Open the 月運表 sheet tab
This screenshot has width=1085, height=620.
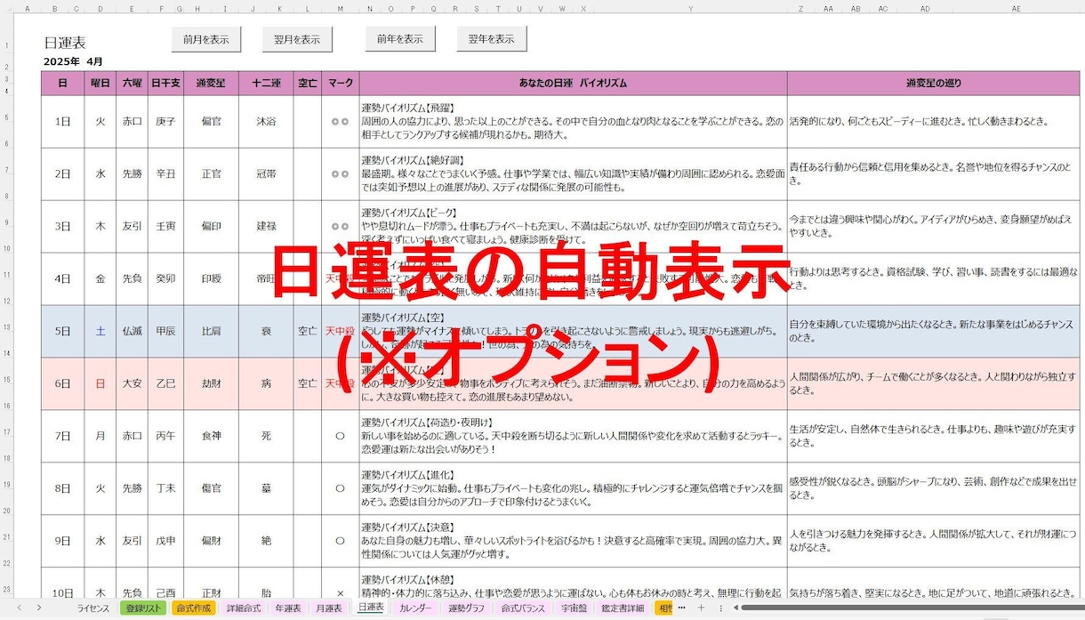[x=329, y=608]
